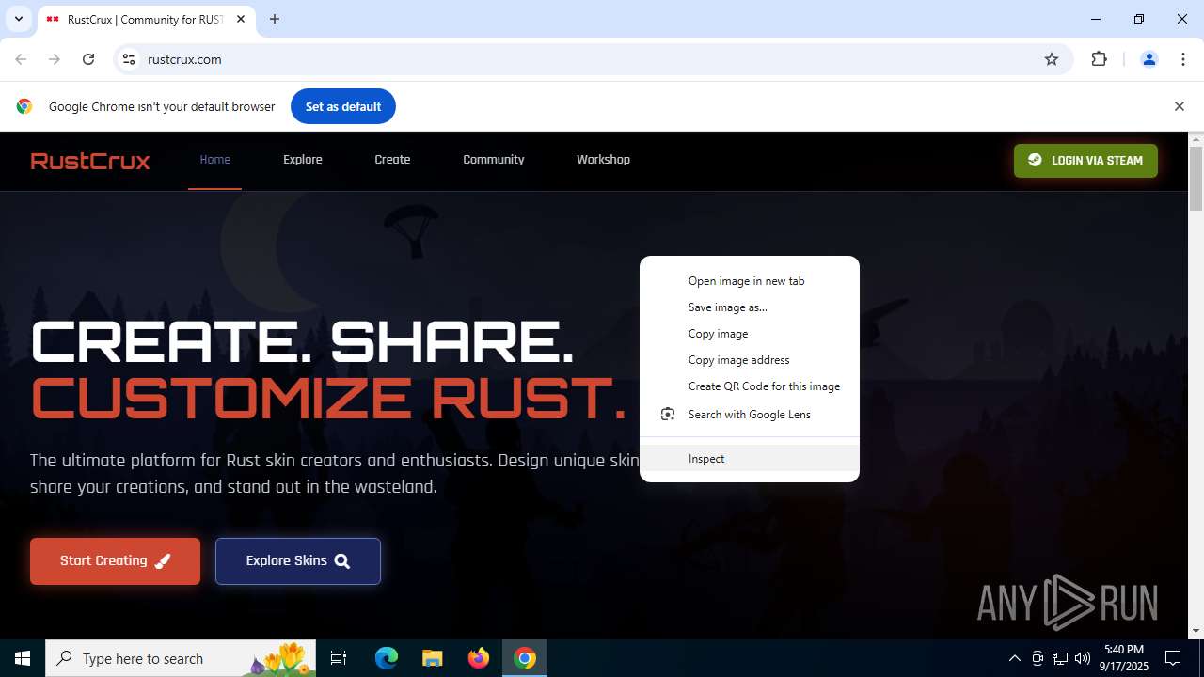The image size is (1204, 677).
Task: Dismiss the default browser notification bar
Action: tap(1180, 106)
